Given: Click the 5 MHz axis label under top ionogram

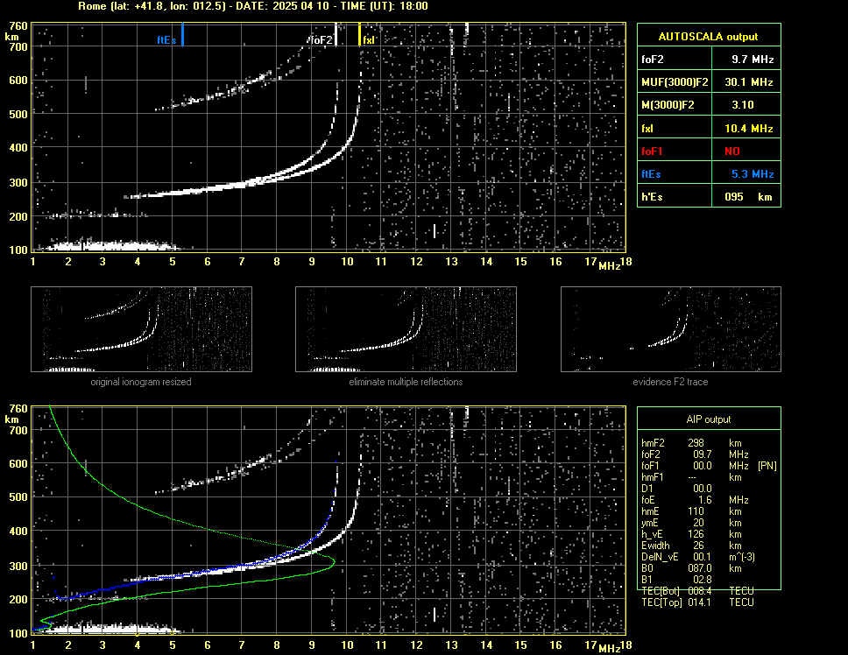Looking at the screenshot, I should [x=173, y=262].
